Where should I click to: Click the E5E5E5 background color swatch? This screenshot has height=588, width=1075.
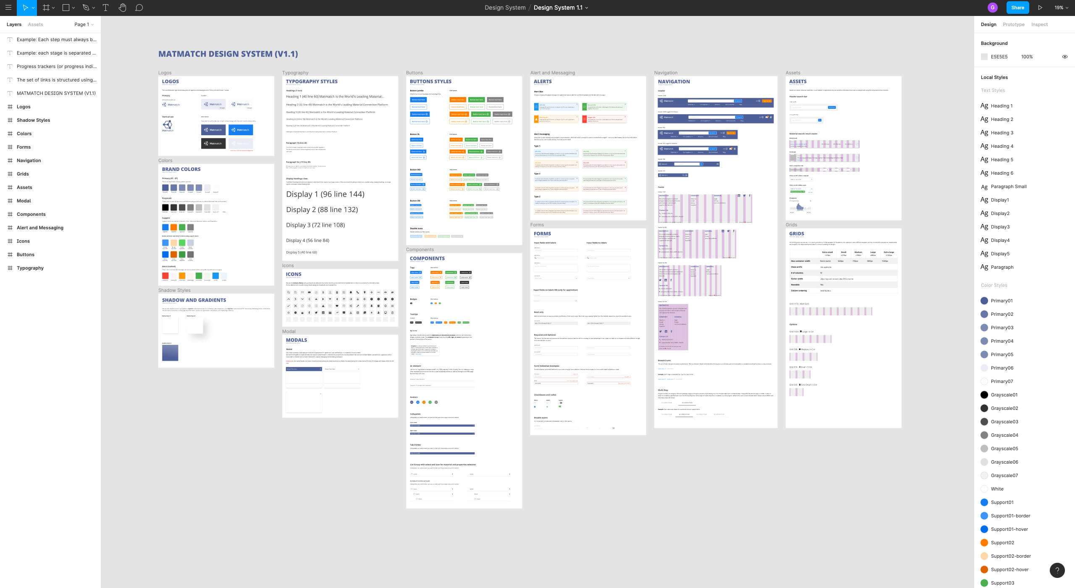coord(984,57)
